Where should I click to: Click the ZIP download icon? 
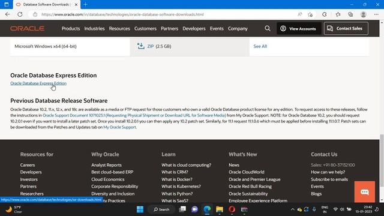141,46
